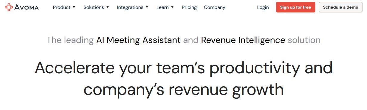Open the Solutions menu
Viewport: 367px width, 110px height.
coord(94,7)
